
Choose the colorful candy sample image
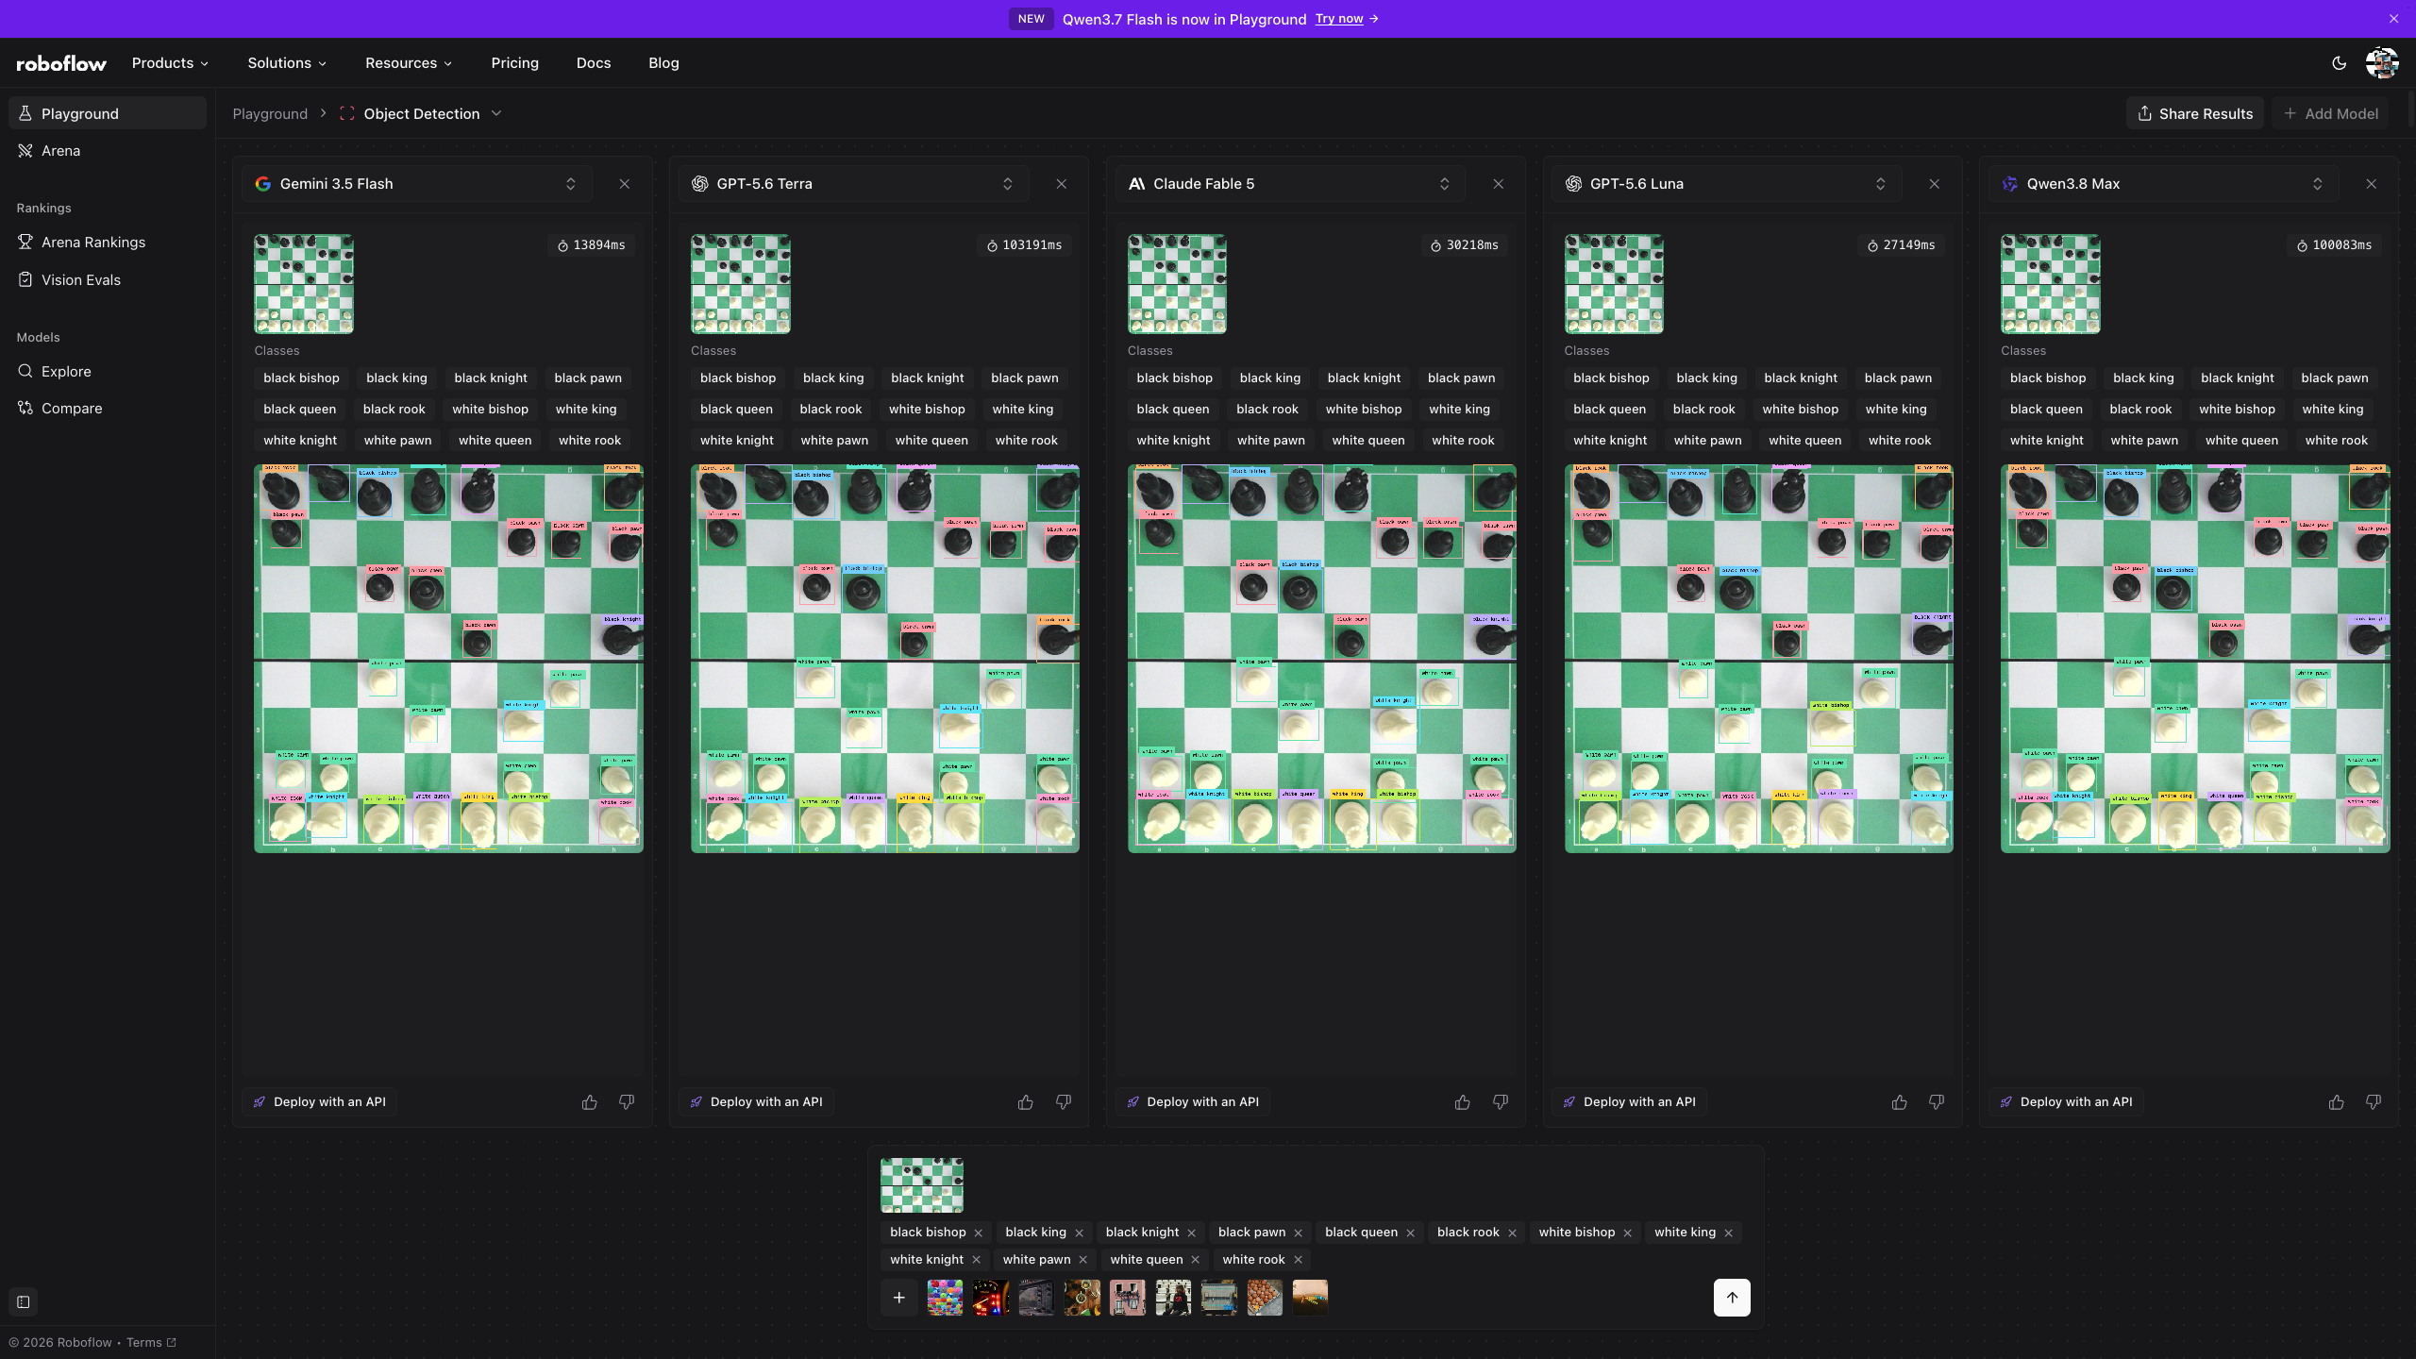click(x=945, y=1298)
